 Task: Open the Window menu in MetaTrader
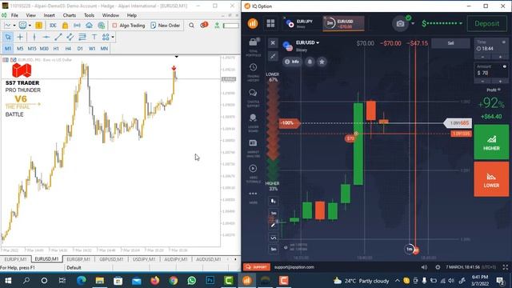(x=110, y=15)
